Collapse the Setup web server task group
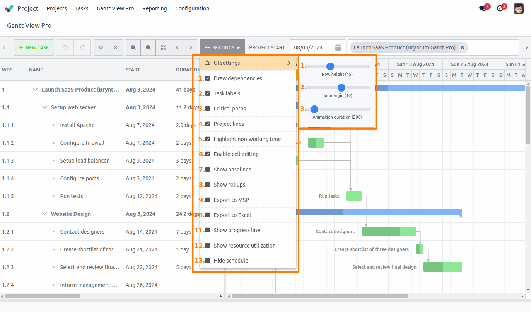The image size is (531, 312). pyautogui.click(x=44, y=107)
